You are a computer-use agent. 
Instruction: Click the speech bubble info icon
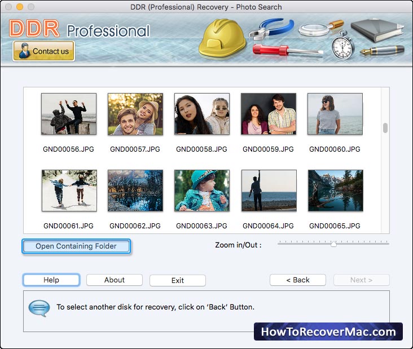(39, 307)
